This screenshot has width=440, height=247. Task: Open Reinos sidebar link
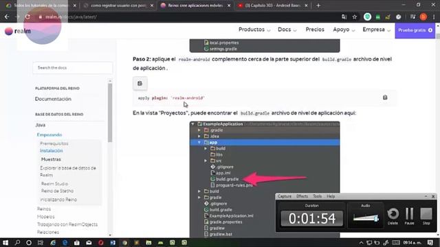point(44,209)
